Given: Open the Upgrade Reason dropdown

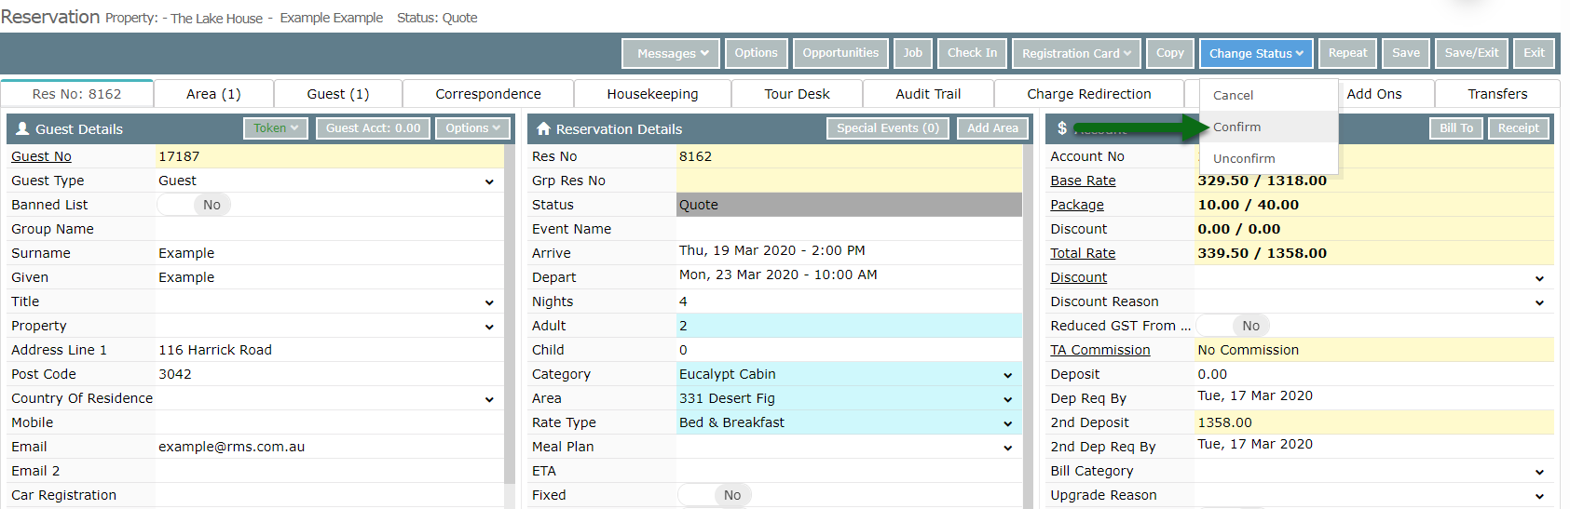Looking at the screenshot, I should (1539, 496).
